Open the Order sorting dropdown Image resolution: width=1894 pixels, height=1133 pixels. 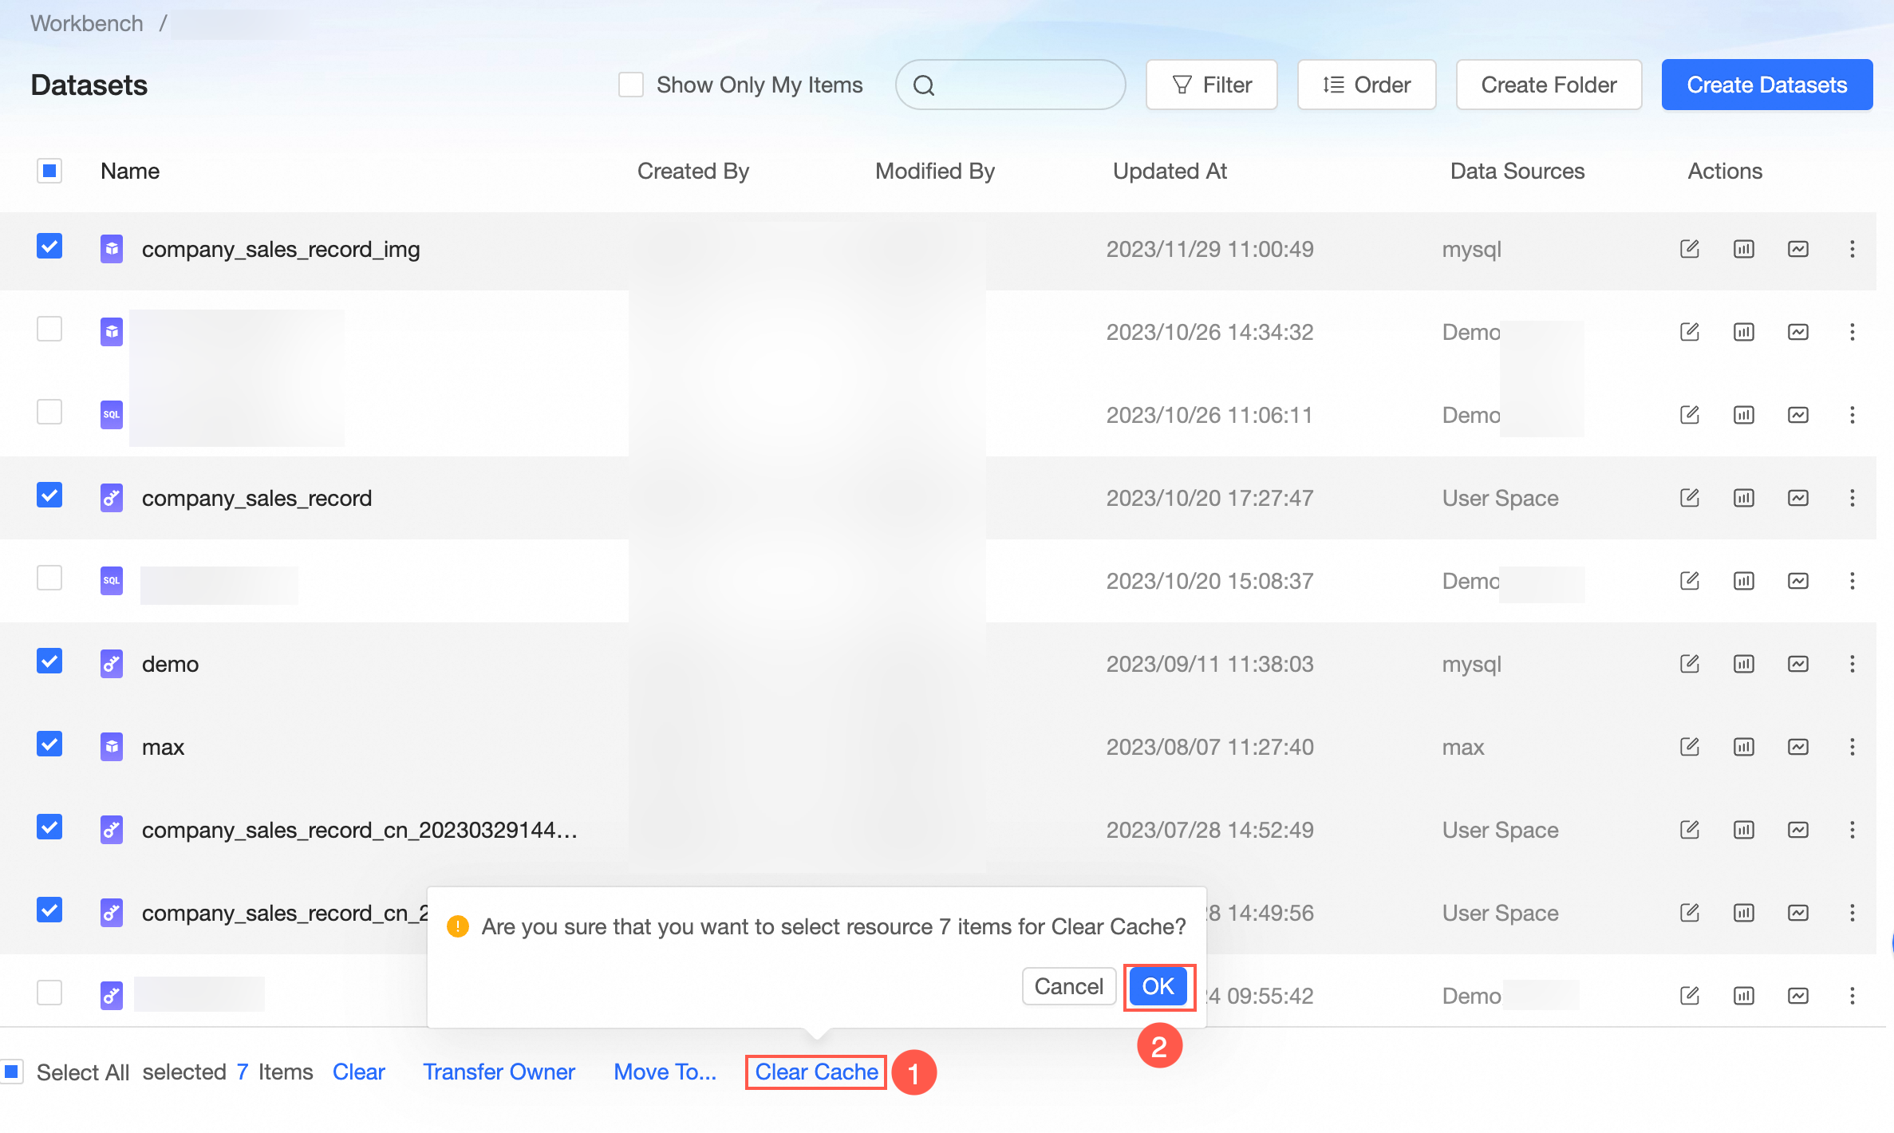[x=1366, y=85]
